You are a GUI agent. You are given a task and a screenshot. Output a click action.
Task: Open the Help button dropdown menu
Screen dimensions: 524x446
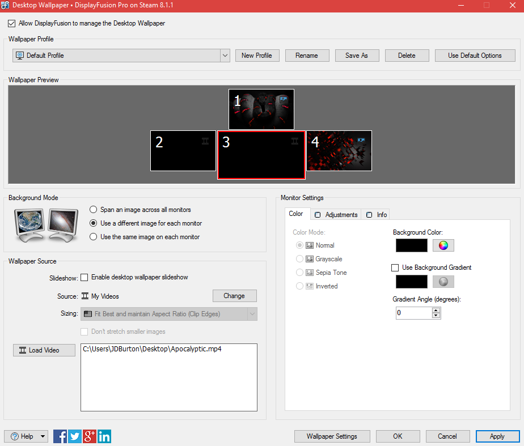pyautogui.click(x=43, y=436)
